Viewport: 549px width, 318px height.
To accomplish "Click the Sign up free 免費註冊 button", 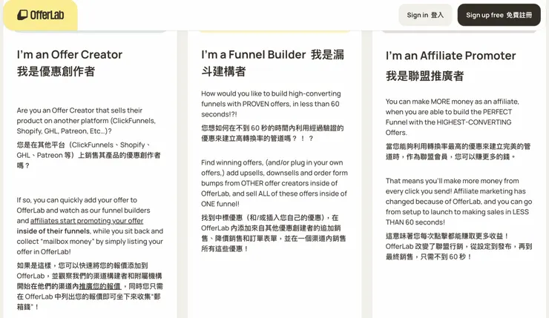I will click(499, 15).
